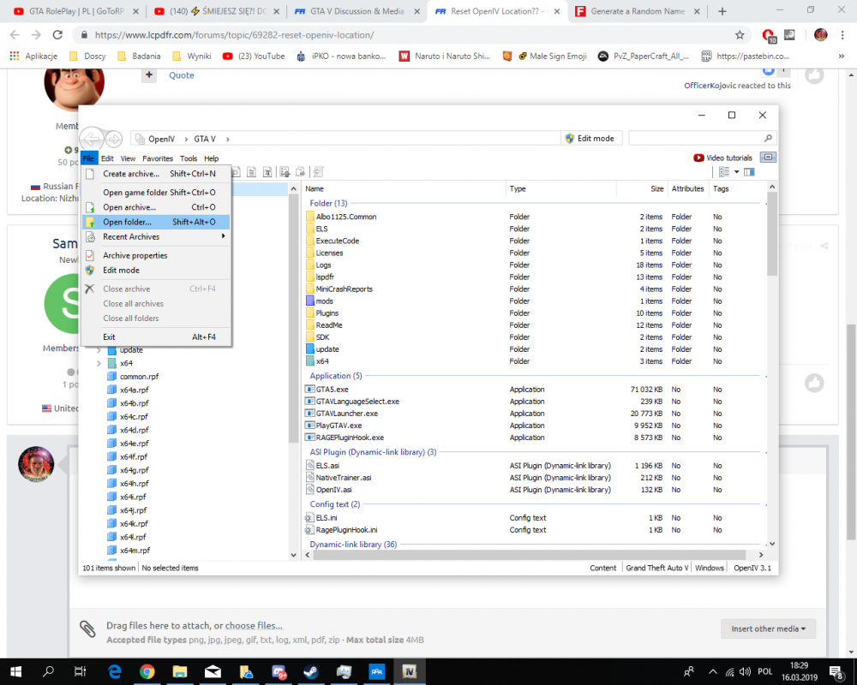Choose Open archive... menu entry
The image size is (857, 685).
156,207
